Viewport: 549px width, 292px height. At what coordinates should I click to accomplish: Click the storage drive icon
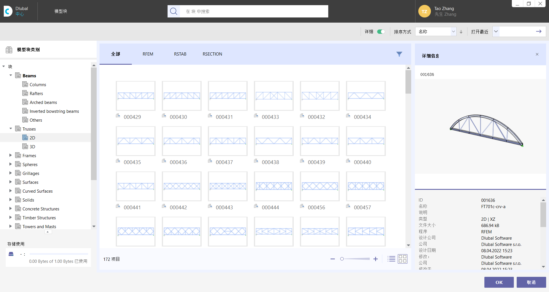(x=11, y=254)
